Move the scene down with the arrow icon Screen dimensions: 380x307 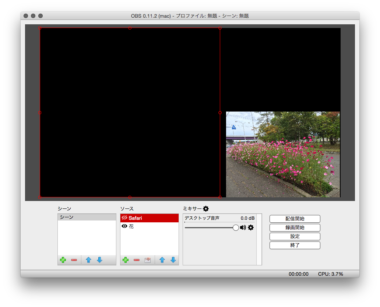(100, 260)
